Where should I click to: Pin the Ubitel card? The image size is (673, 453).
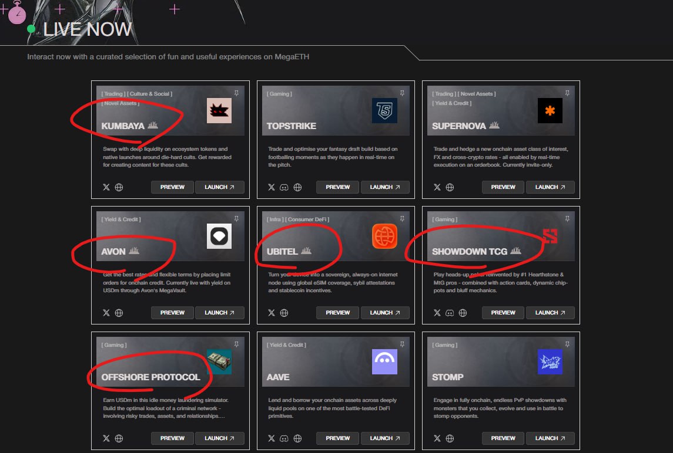[x=402, y=218]
